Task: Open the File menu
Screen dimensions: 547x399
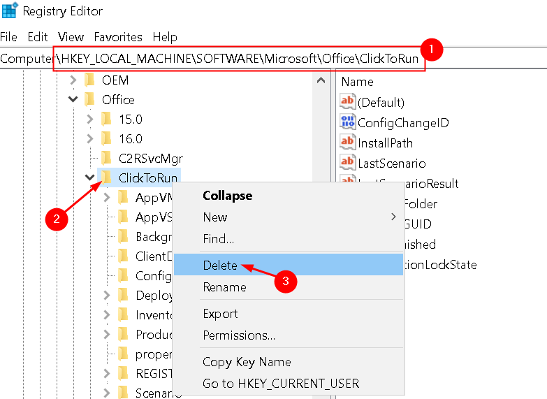Action: coord(8,37)
